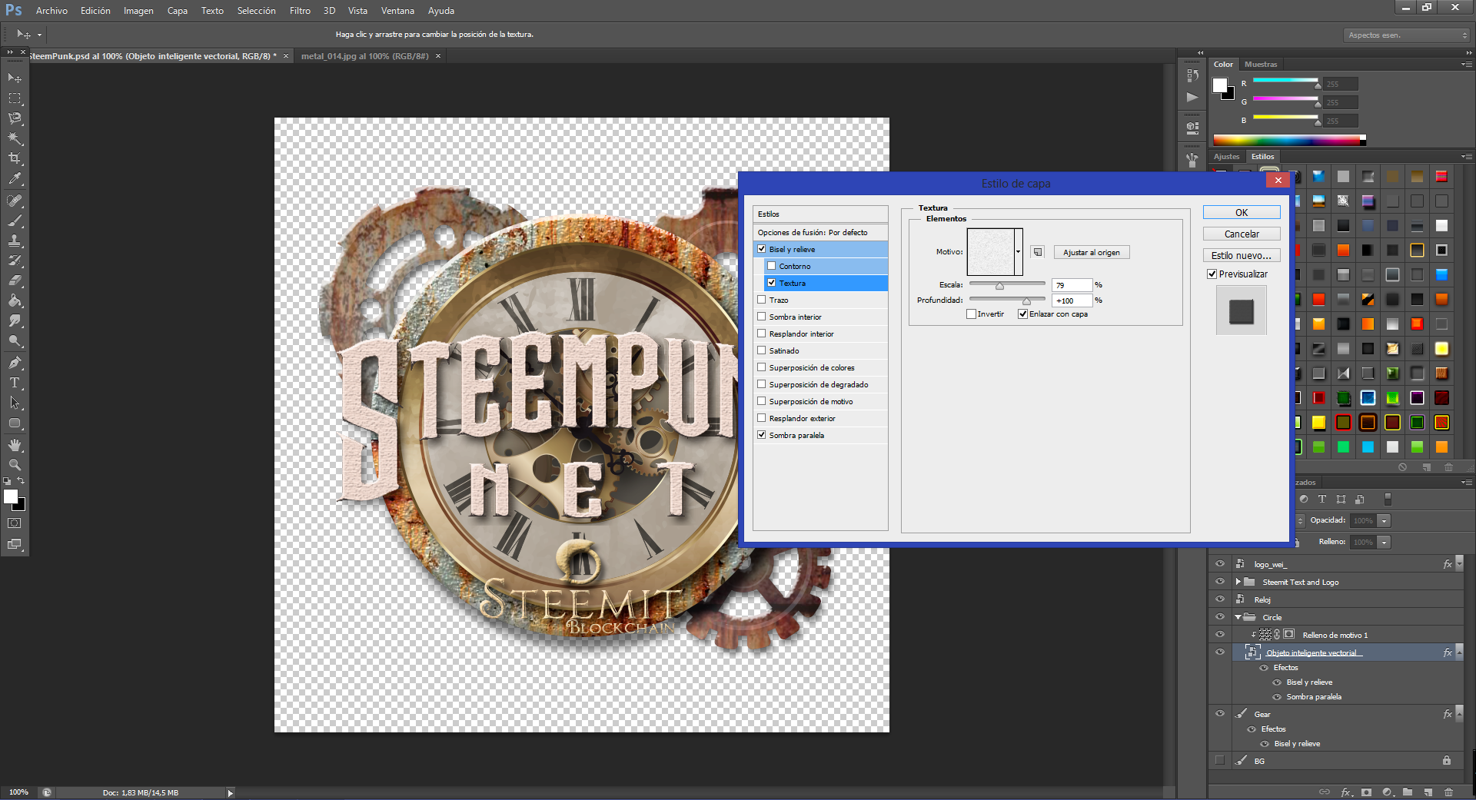
Task: Select the Rounded Rectangle shape tool
Action: (15, 423)
